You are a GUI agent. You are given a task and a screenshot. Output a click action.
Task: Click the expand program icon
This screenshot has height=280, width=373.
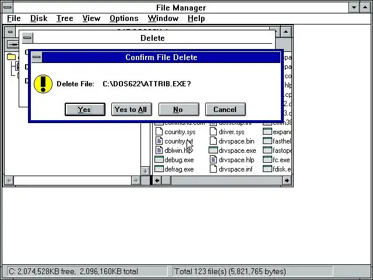[x=268, y=131]
